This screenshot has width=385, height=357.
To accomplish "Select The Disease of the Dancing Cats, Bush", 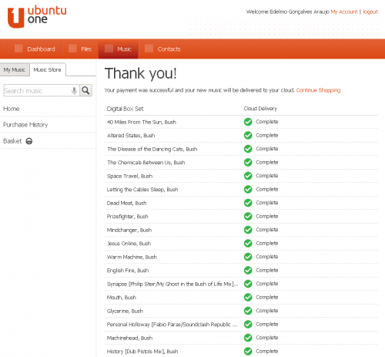I will tap(152, 149).
